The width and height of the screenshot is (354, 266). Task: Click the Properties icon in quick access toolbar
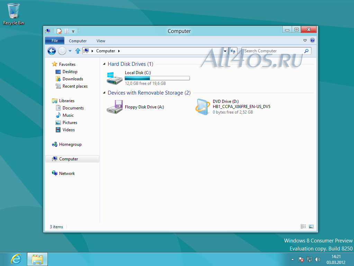60,31
